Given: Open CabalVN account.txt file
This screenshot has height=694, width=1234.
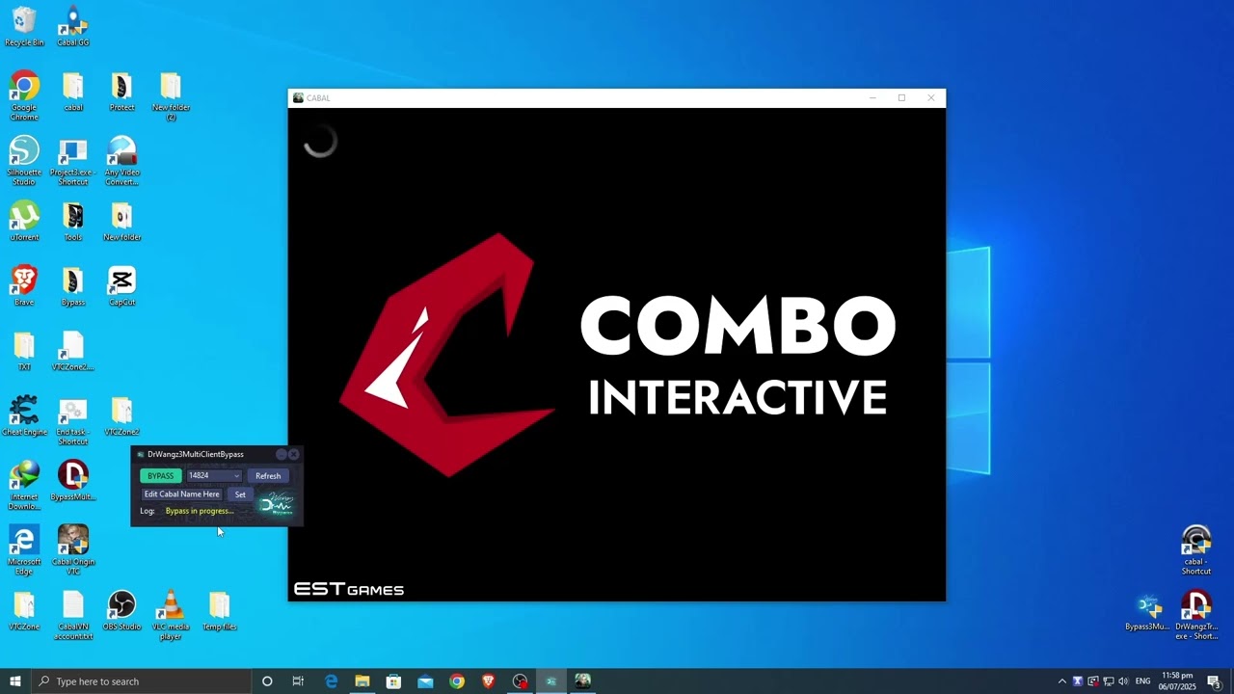Looking at the screenshot, I should pyautogui.click(x=73, y=616).
